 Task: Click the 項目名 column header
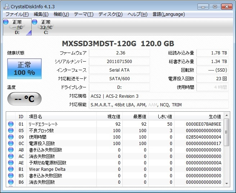pyautogui.click(x=35, y=116)
